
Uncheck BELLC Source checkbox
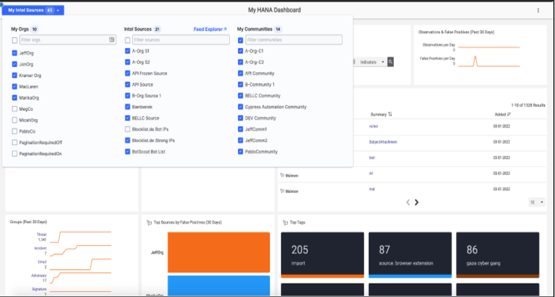(127, 118)
